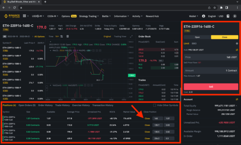Open the Exercise History tab
241x145 pixels.
tap(81, 105)
